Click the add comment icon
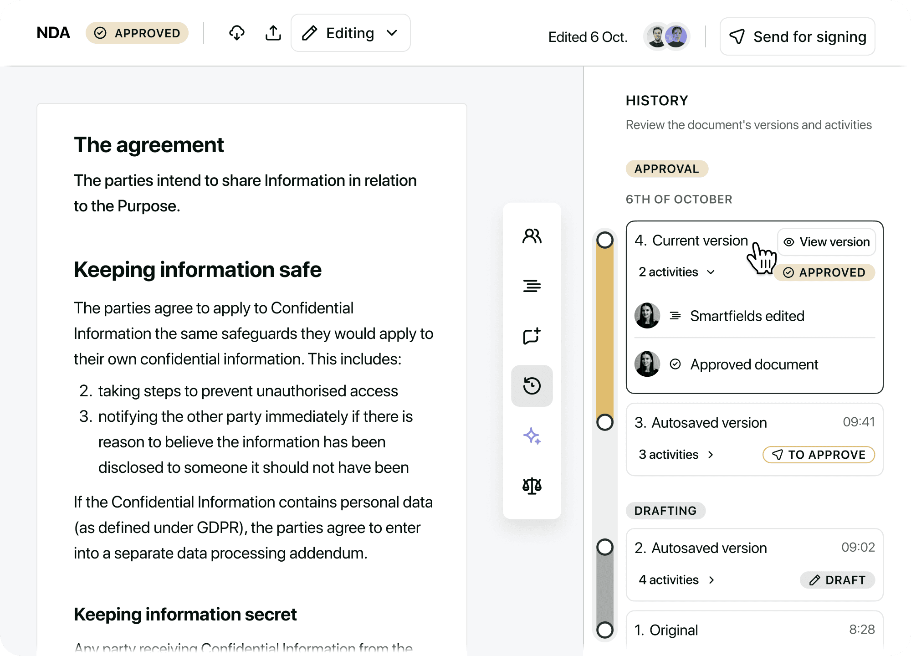This screenshot has width=911, height=656. click(x=532, y=336)
